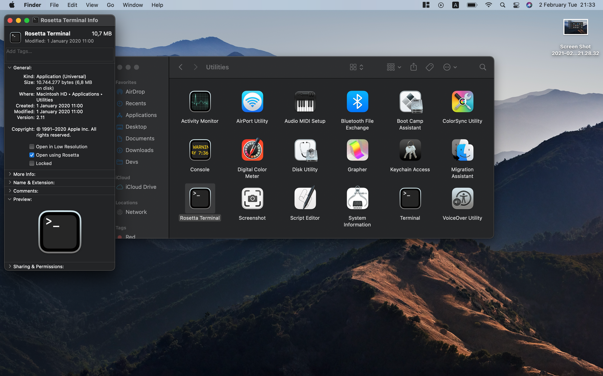603x376 pixels.
Task: Open the View menu
Action: (92, 5)
